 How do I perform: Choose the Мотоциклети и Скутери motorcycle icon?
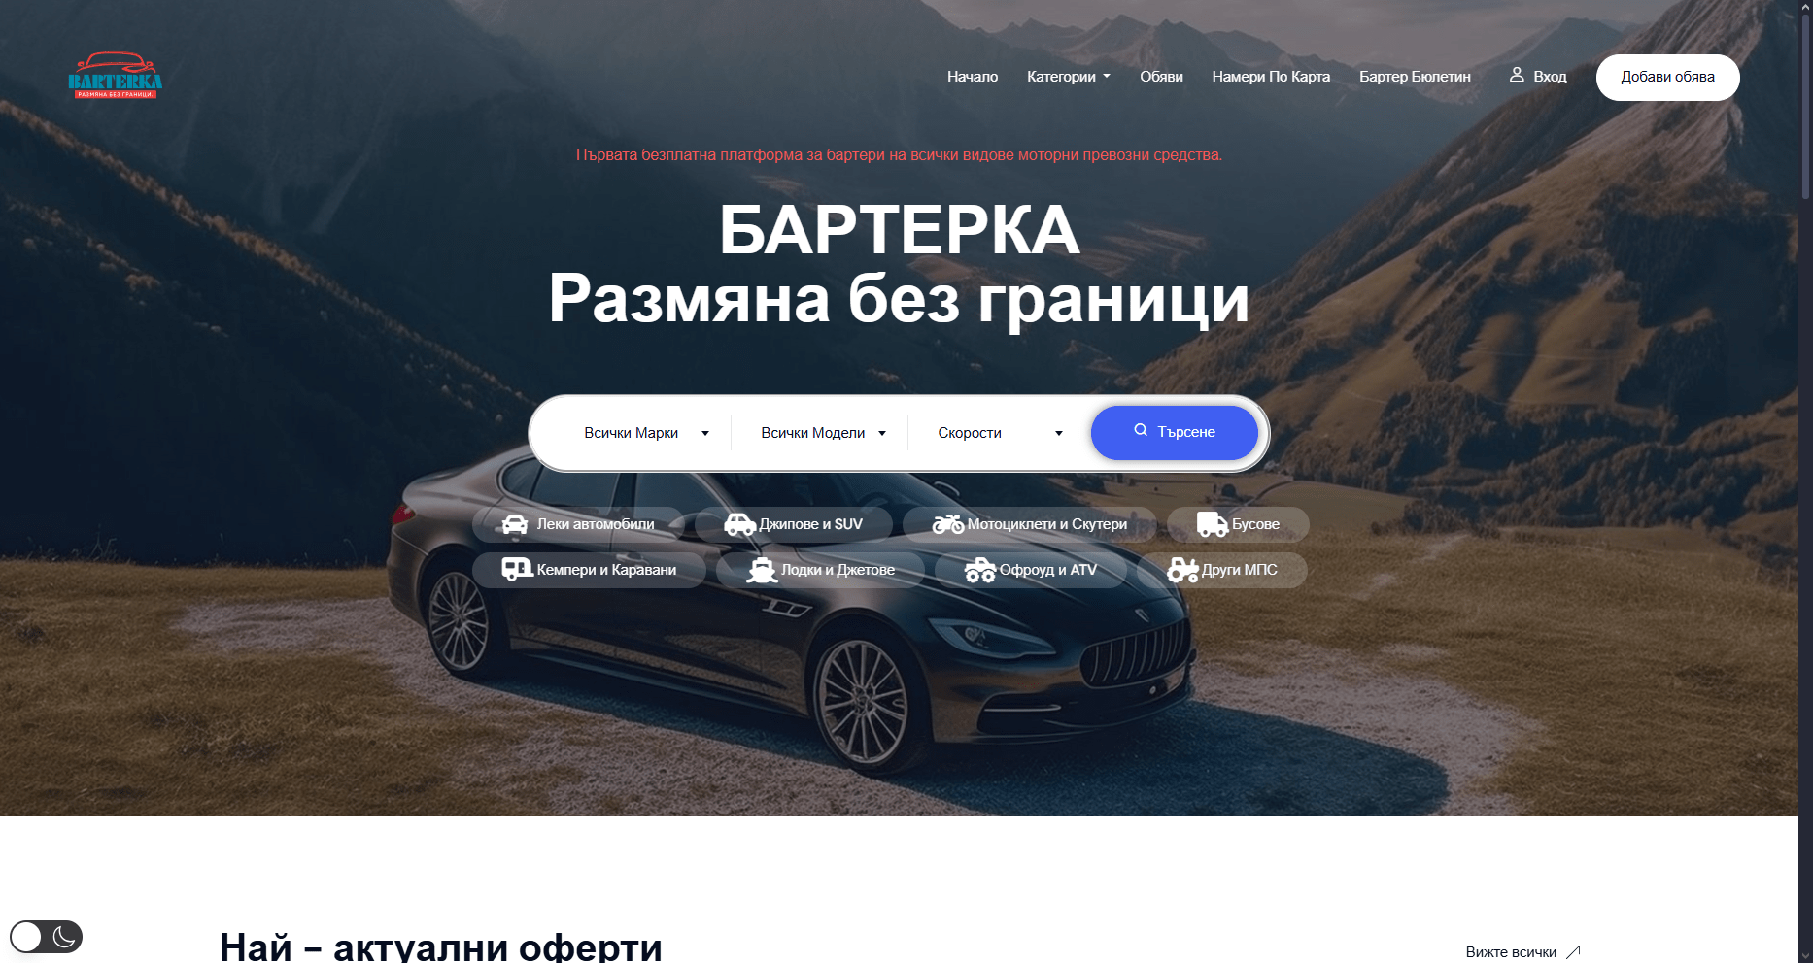pyautogui.click(x=948, y=524)
